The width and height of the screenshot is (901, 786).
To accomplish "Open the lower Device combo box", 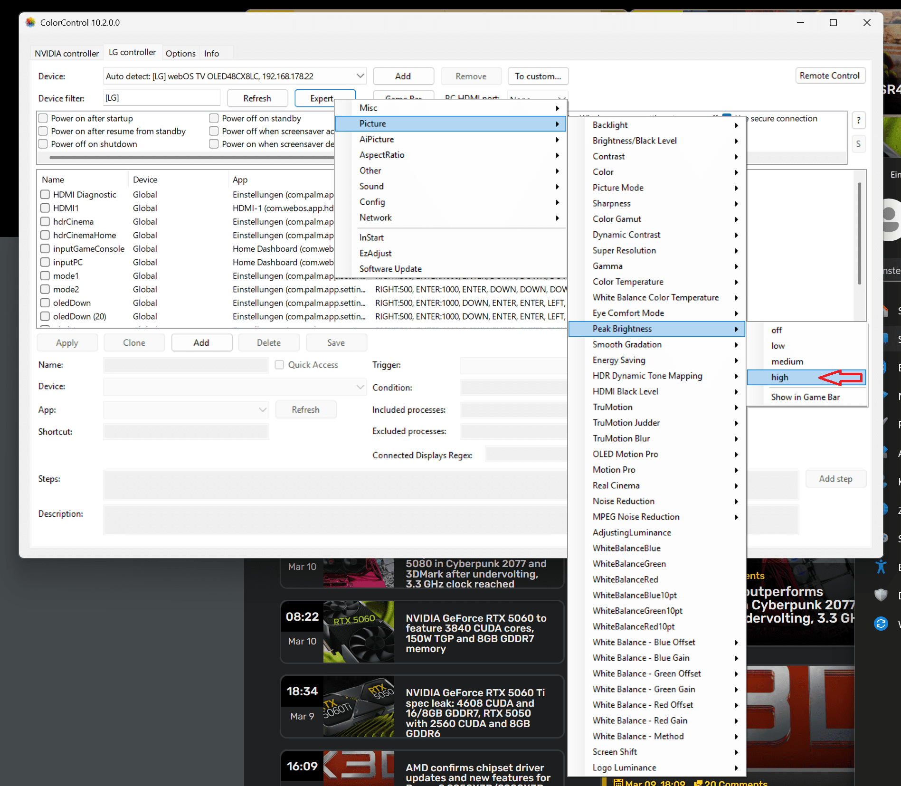I will [235, 387].
